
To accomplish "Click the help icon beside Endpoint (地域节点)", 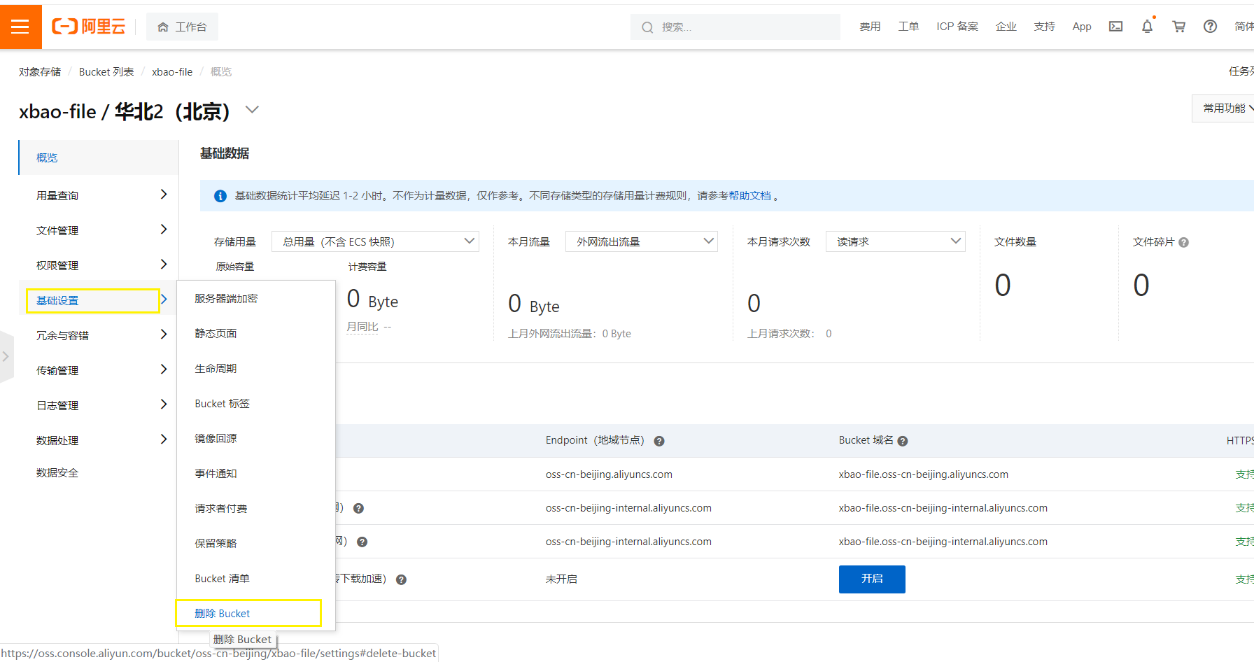I will 659,441.
